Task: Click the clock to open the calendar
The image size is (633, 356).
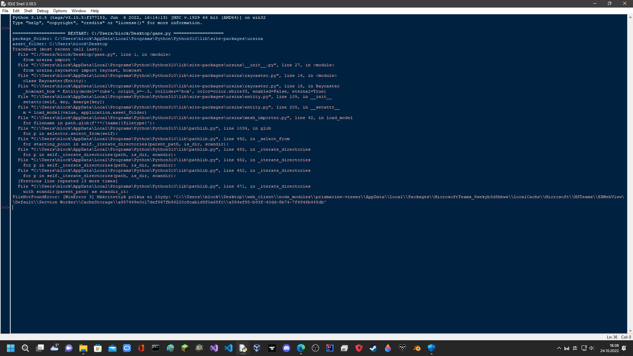Action: [613, 348]
